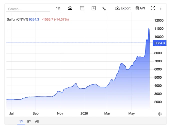Click the Nov x-axis label
Viewport: 170px width, 129px height.
60,114
